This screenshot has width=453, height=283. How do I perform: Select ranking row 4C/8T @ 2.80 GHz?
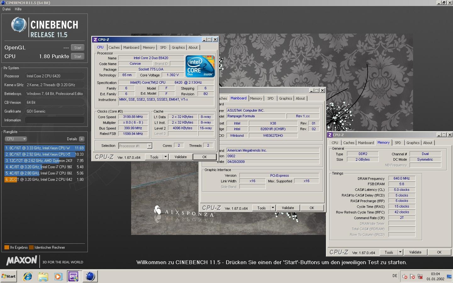(x=45, y=173)
